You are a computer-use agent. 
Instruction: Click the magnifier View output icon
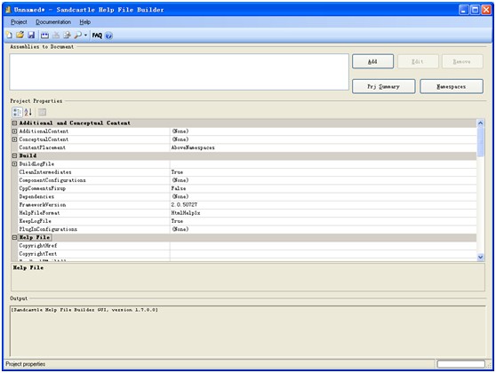78,36
